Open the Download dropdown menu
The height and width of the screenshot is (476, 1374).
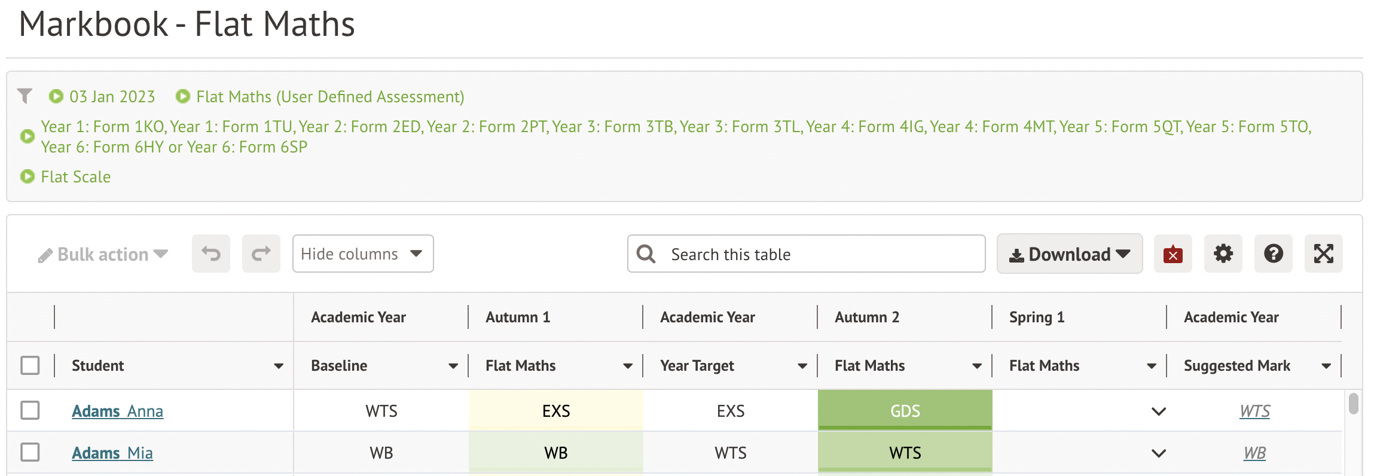click(x=1069, y=254)
